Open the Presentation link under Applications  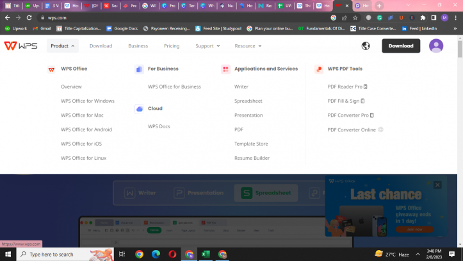point(248,115)
